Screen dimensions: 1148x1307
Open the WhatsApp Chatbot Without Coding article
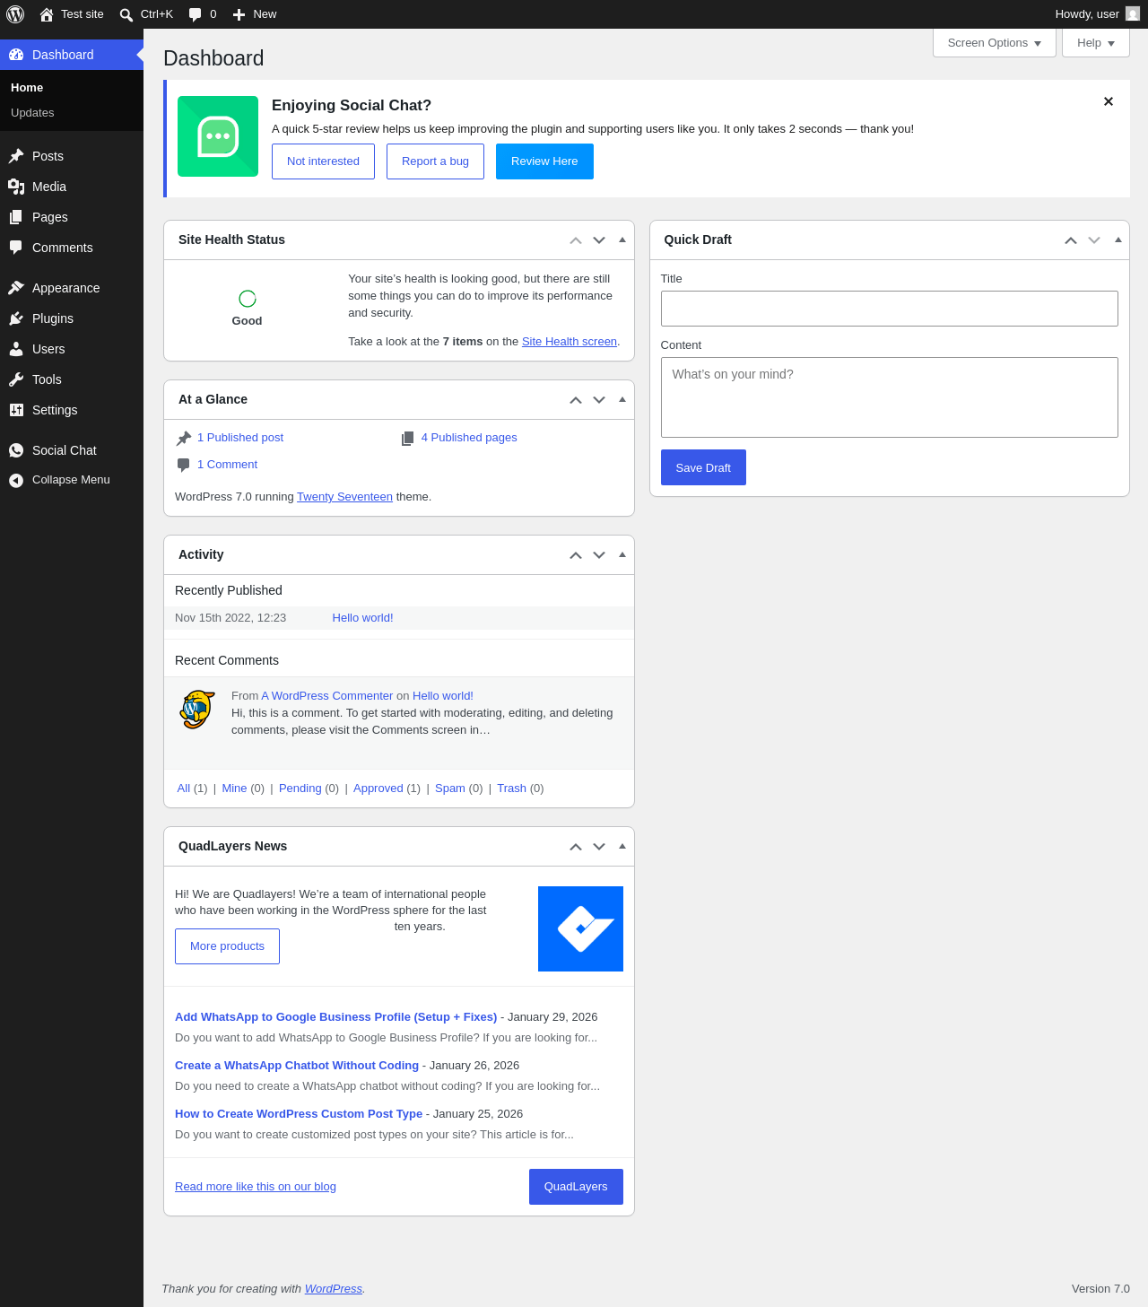(297, 1066)
